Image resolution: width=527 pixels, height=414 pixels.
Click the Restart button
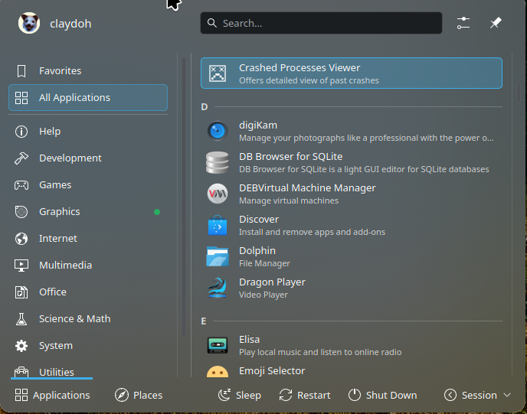point(305,395)
